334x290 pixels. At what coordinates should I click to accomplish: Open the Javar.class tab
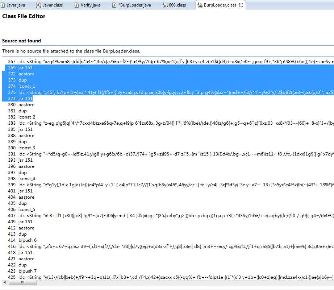[x=49, y=5]
